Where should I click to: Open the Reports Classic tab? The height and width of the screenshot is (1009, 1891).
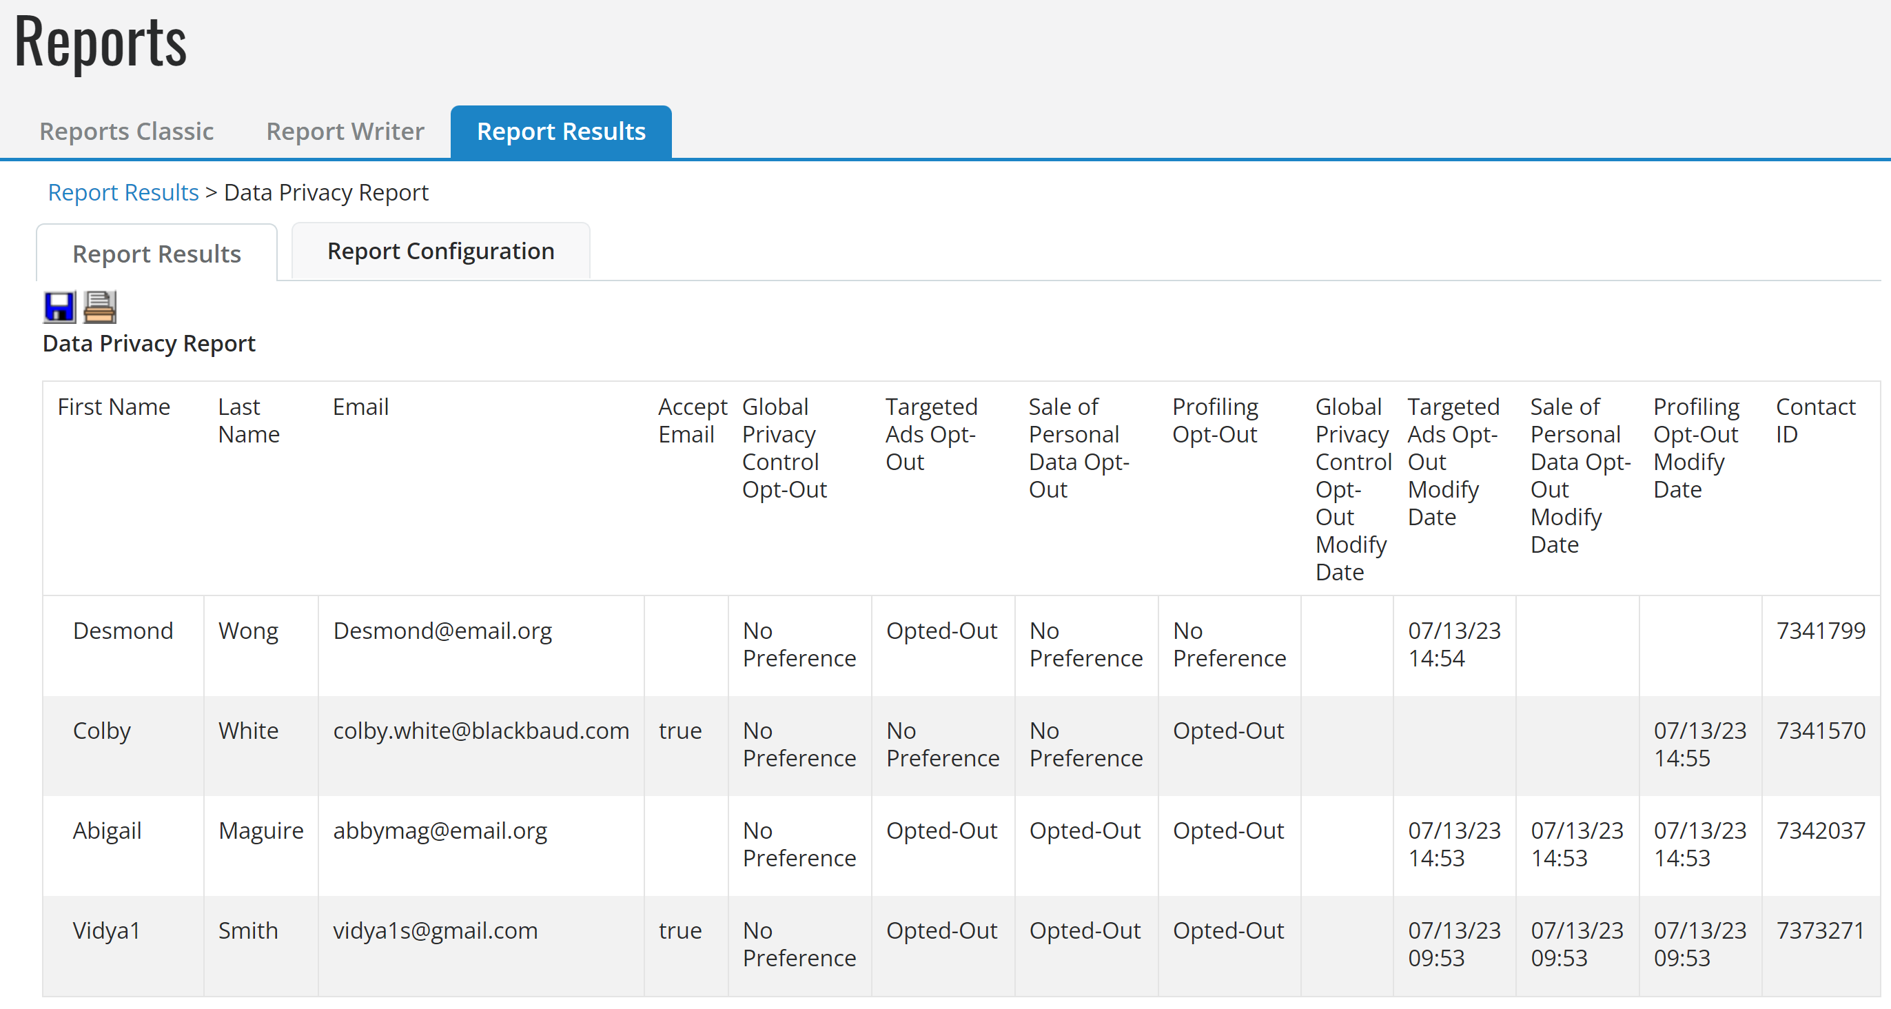point(126,132)
